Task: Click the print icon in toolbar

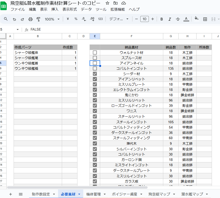Action: [31, 19]
